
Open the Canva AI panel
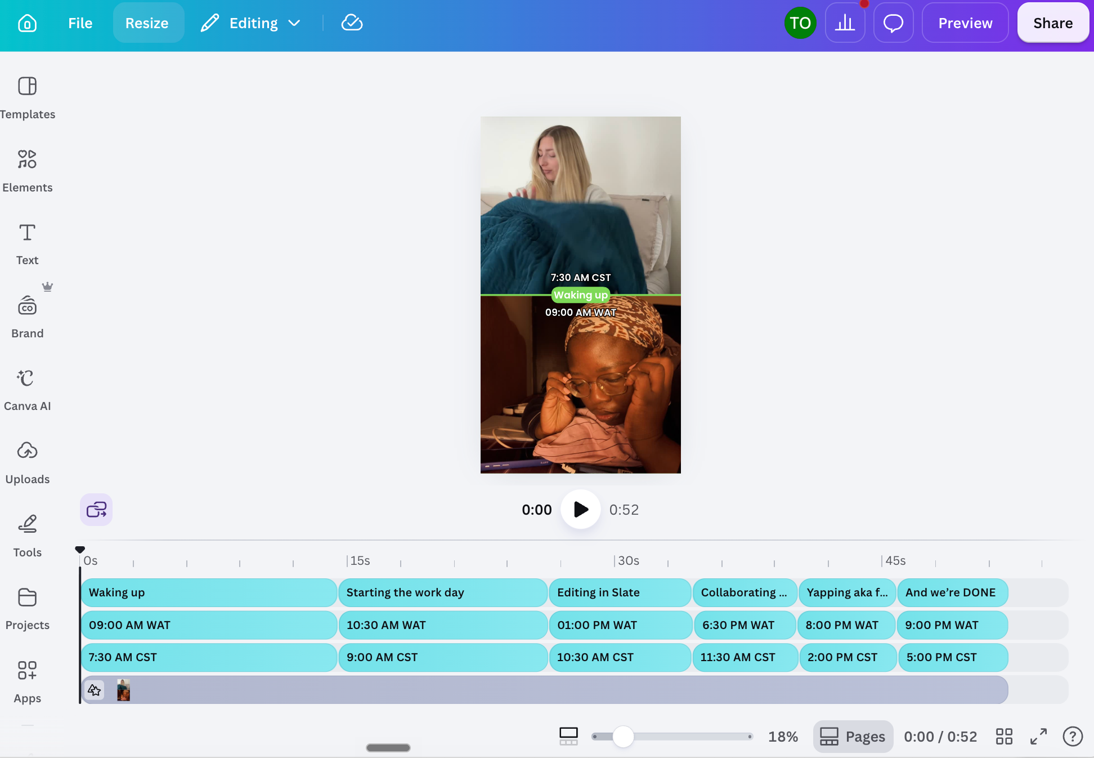tap(27, 390)
